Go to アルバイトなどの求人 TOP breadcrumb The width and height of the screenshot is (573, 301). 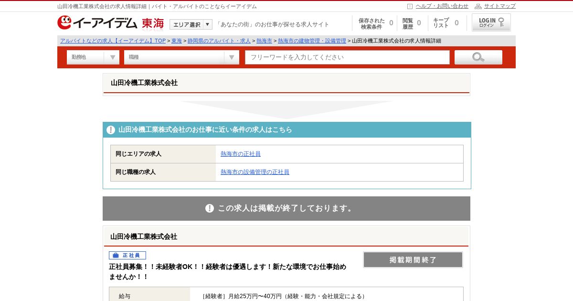(113, 41)
